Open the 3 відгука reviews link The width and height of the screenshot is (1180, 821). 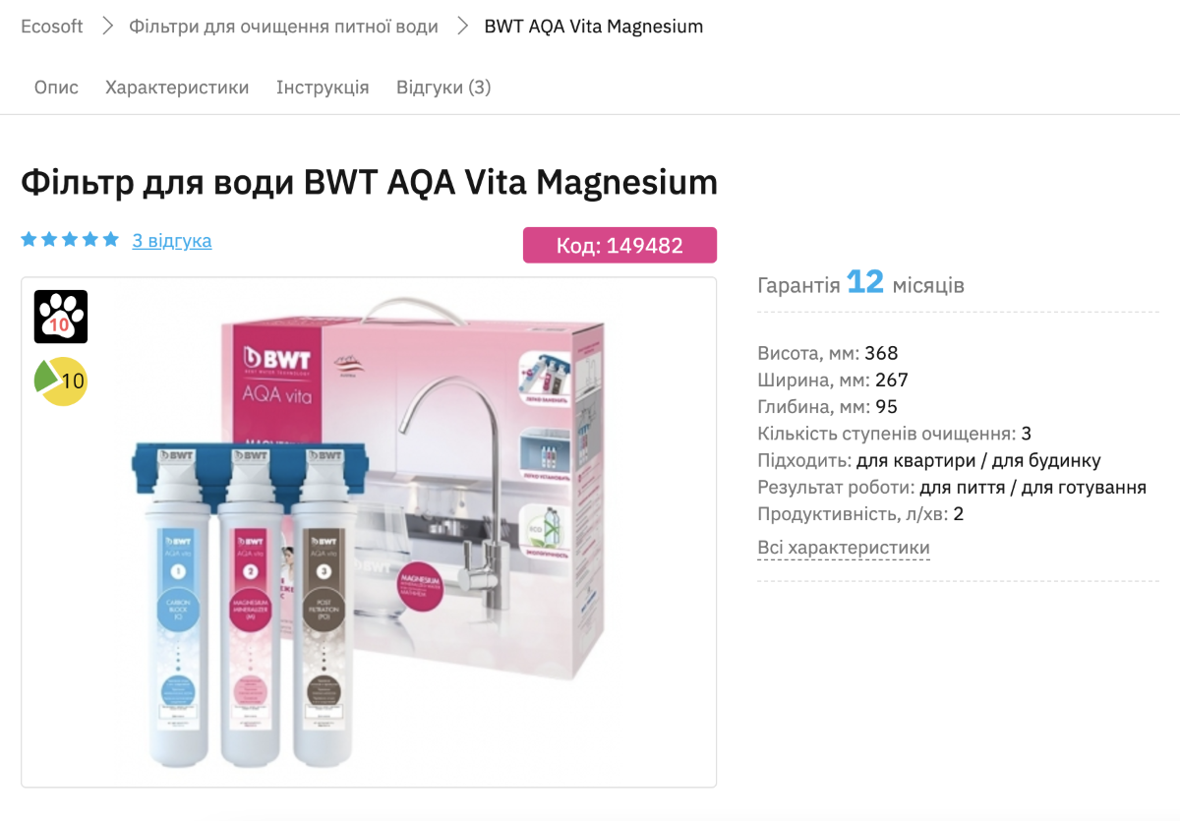coord(172,241)
